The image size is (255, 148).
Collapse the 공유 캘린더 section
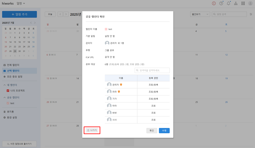coord(4,98)
